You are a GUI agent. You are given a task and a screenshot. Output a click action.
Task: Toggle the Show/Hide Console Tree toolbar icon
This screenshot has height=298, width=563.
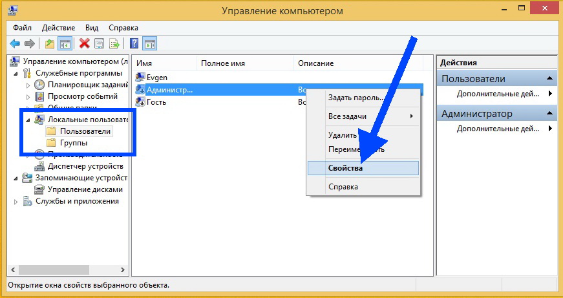pos(65,44)
